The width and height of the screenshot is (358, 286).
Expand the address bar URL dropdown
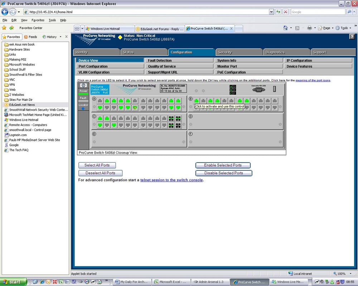tap(271, 12)
